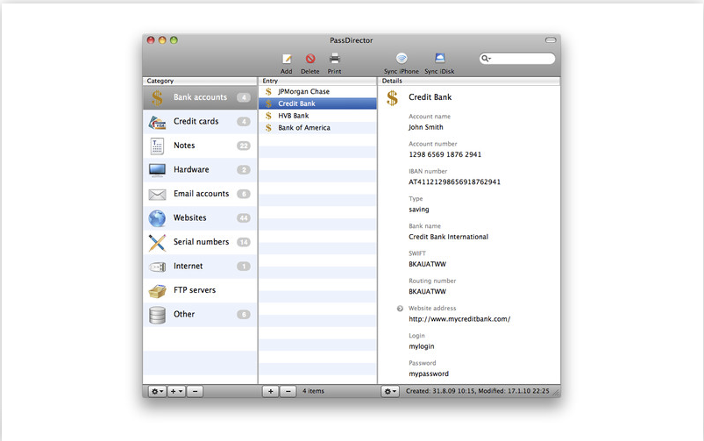Click the Bank accounts dollar icon

click(x=157, y=98)
